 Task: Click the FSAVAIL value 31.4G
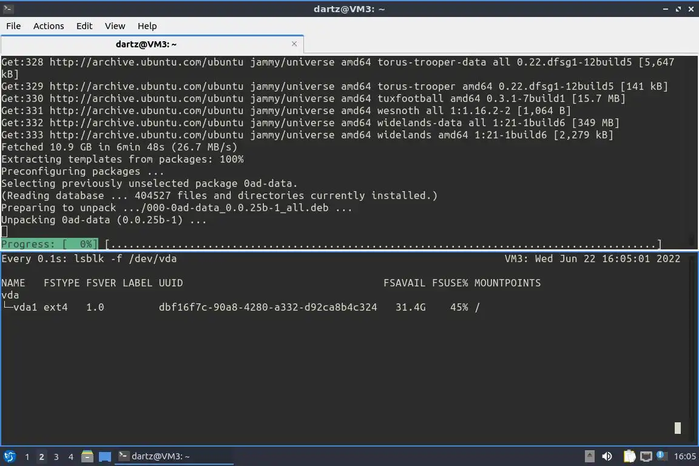point(411,307)
